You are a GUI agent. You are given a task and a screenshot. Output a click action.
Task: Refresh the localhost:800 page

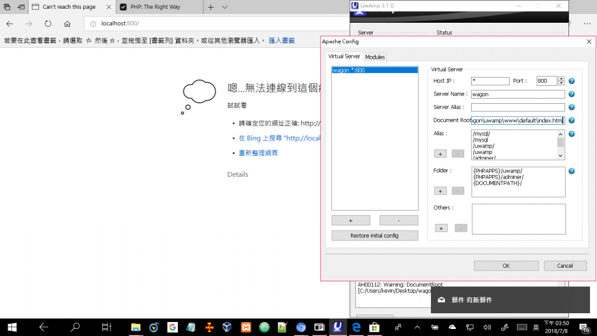point(48,23)
